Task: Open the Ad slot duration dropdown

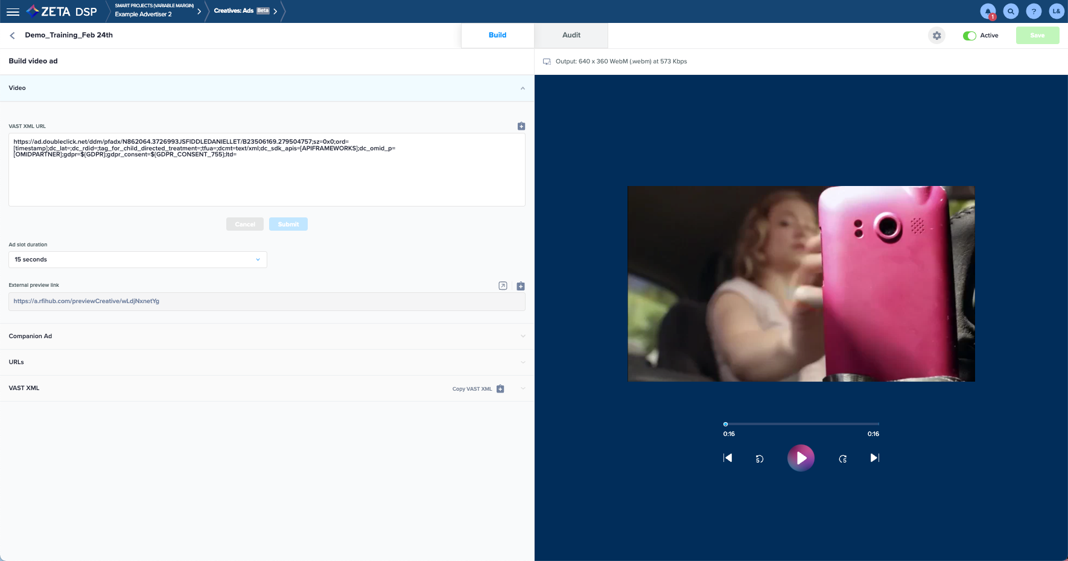Action: pyautogui.click(x=138, y=260)
